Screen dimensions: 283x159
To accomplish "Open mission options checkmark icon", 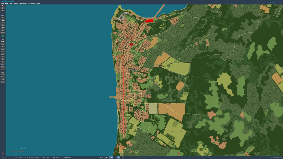I will click(x=3, y=30).
